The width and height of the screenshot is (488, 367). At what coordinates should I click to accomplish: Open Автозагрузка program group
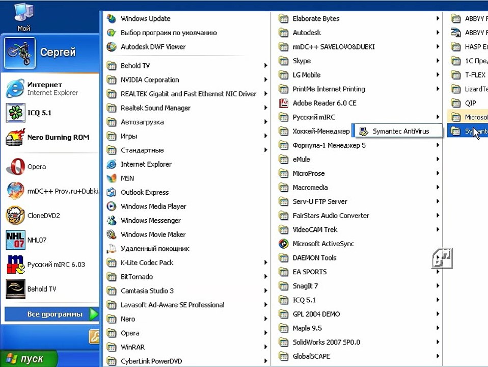tap(187, 122)
